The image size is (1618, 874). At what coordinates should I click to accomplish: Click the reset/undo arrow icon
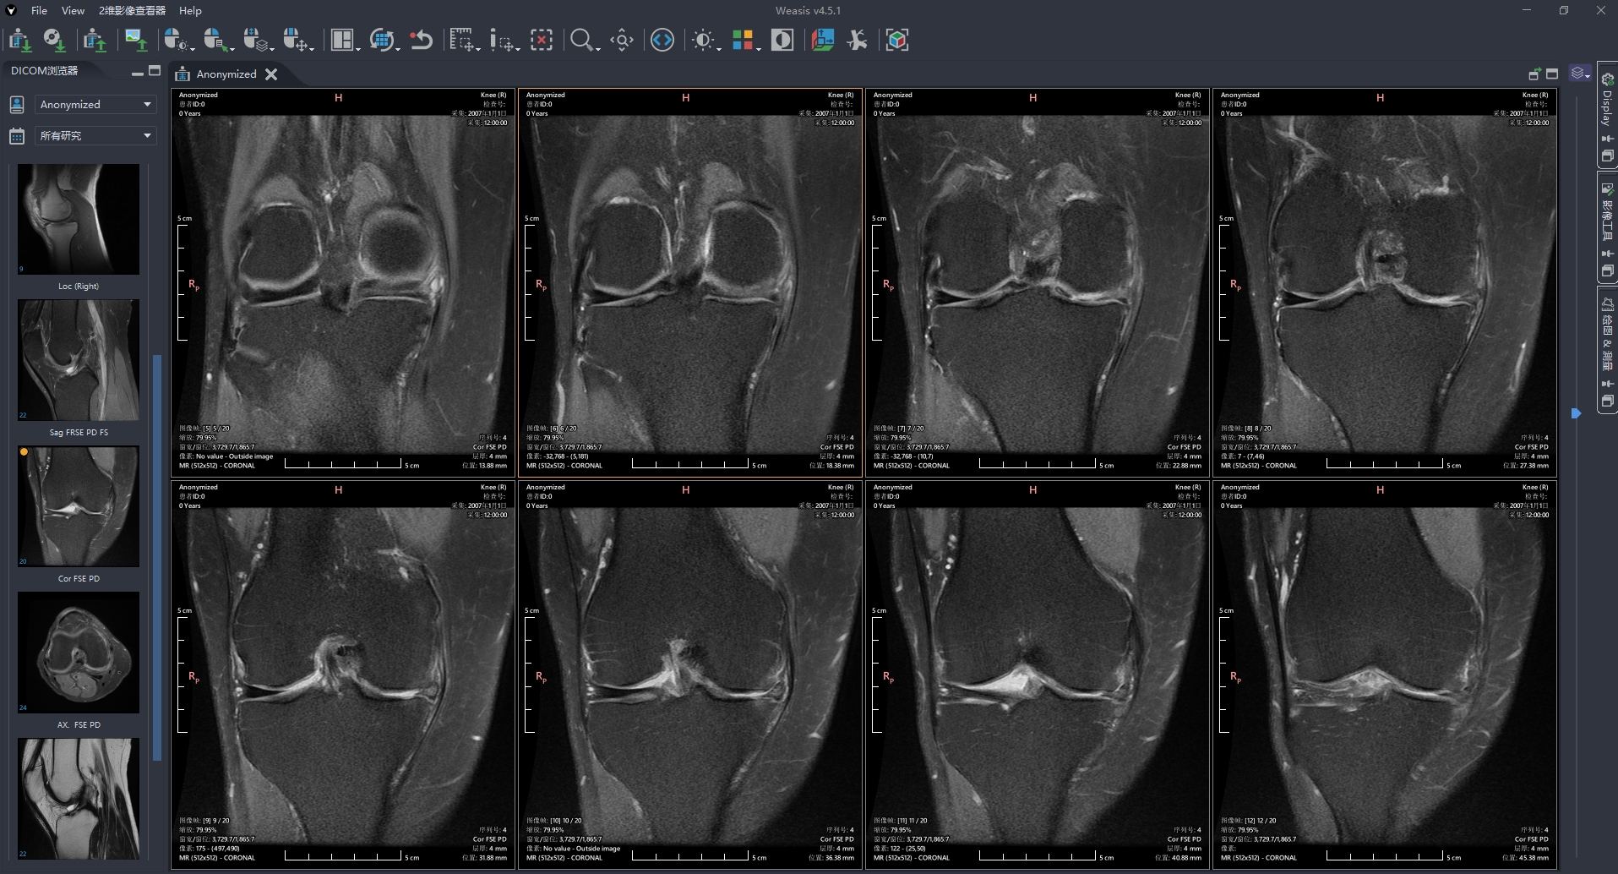coord(421,40)
